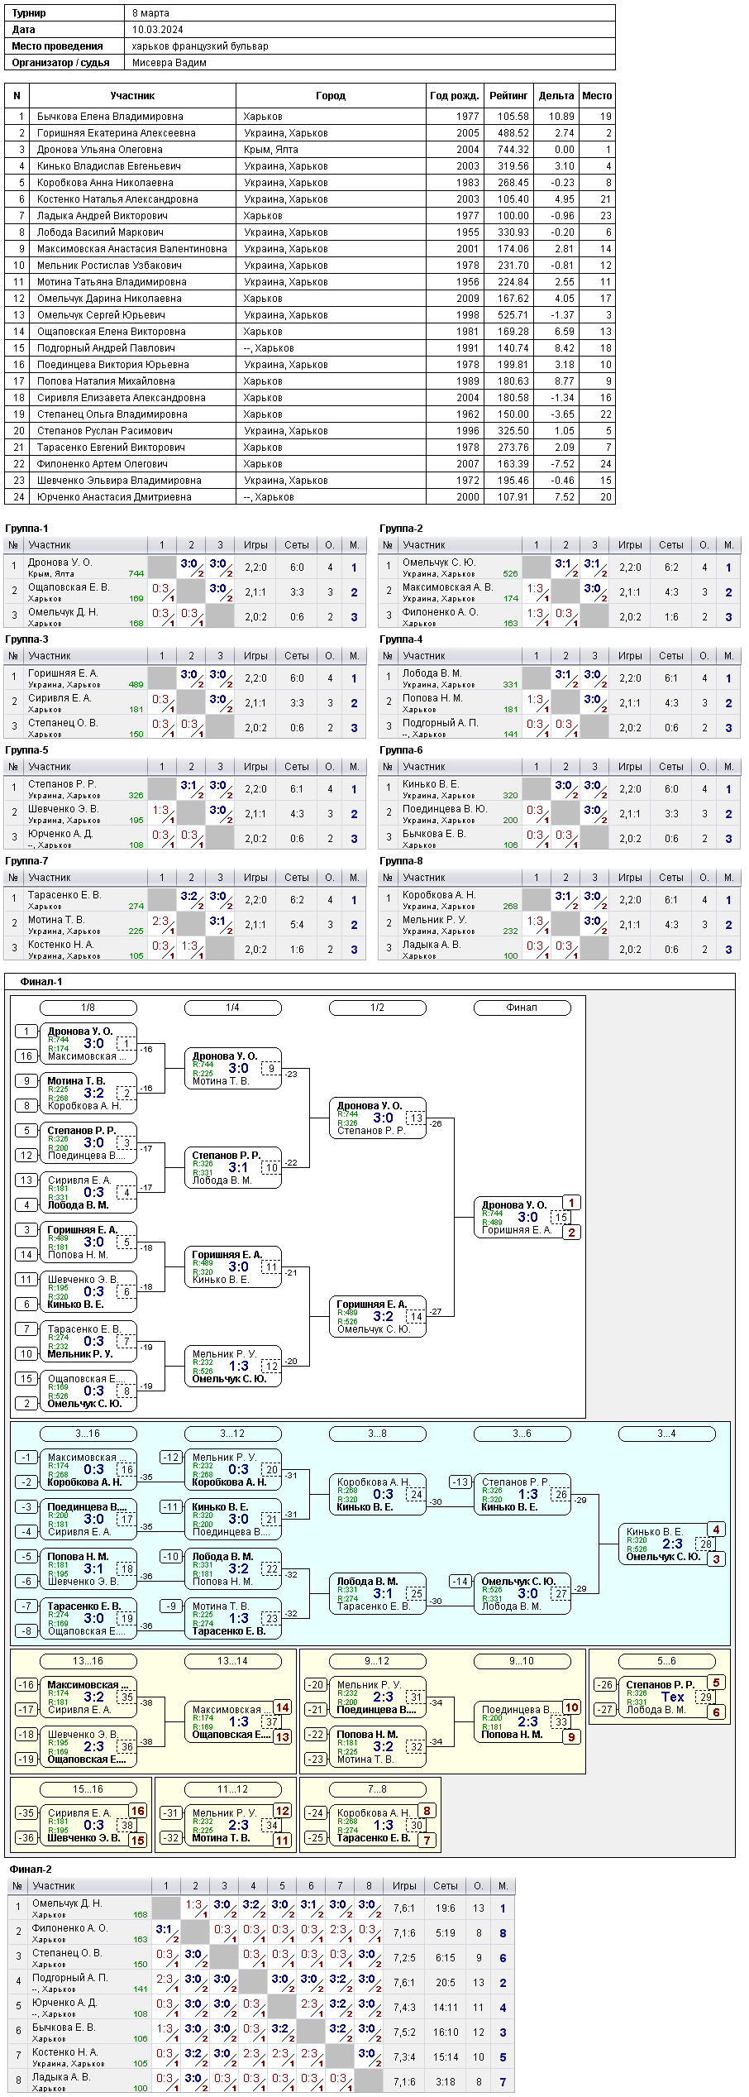Click the 'Группа-2' heading
The image size is (749, 2097).
click(x=401, y=529)
